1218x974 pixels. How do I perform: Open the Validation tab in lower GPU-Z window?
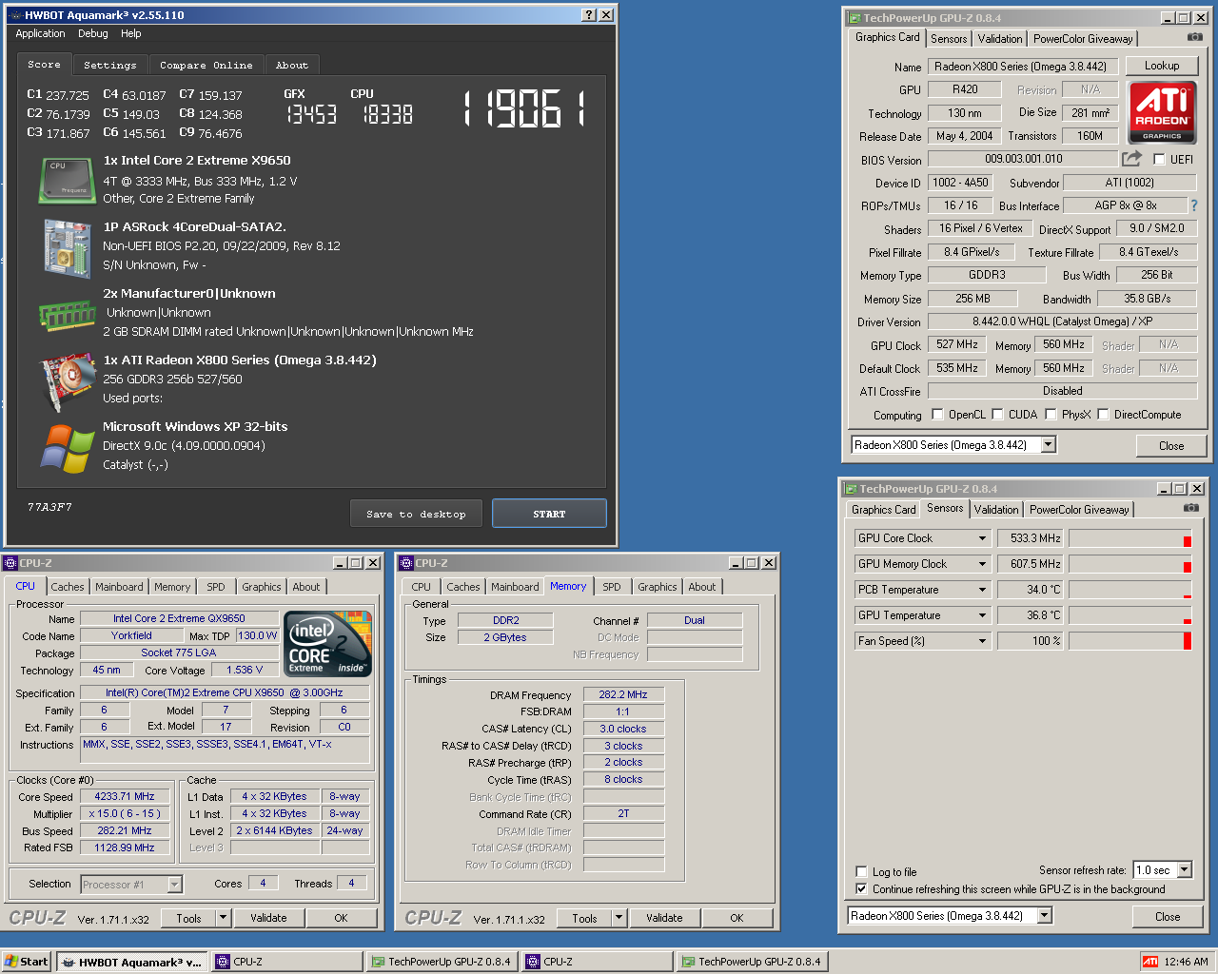click(996, 510)
